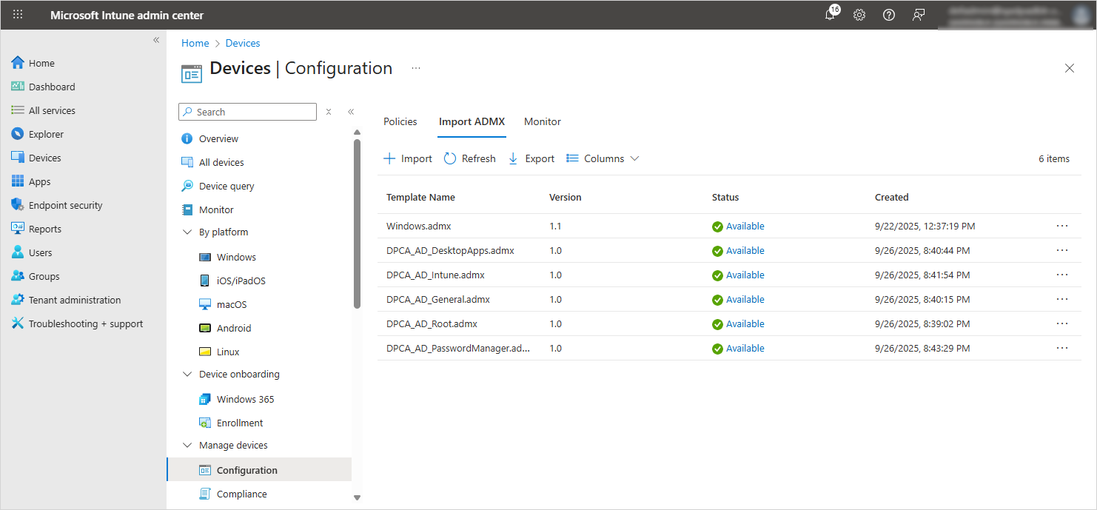The height and width of the screenshot is (510, 1097).
Task: Collapse the By platform section
Action: coord(187,232)
